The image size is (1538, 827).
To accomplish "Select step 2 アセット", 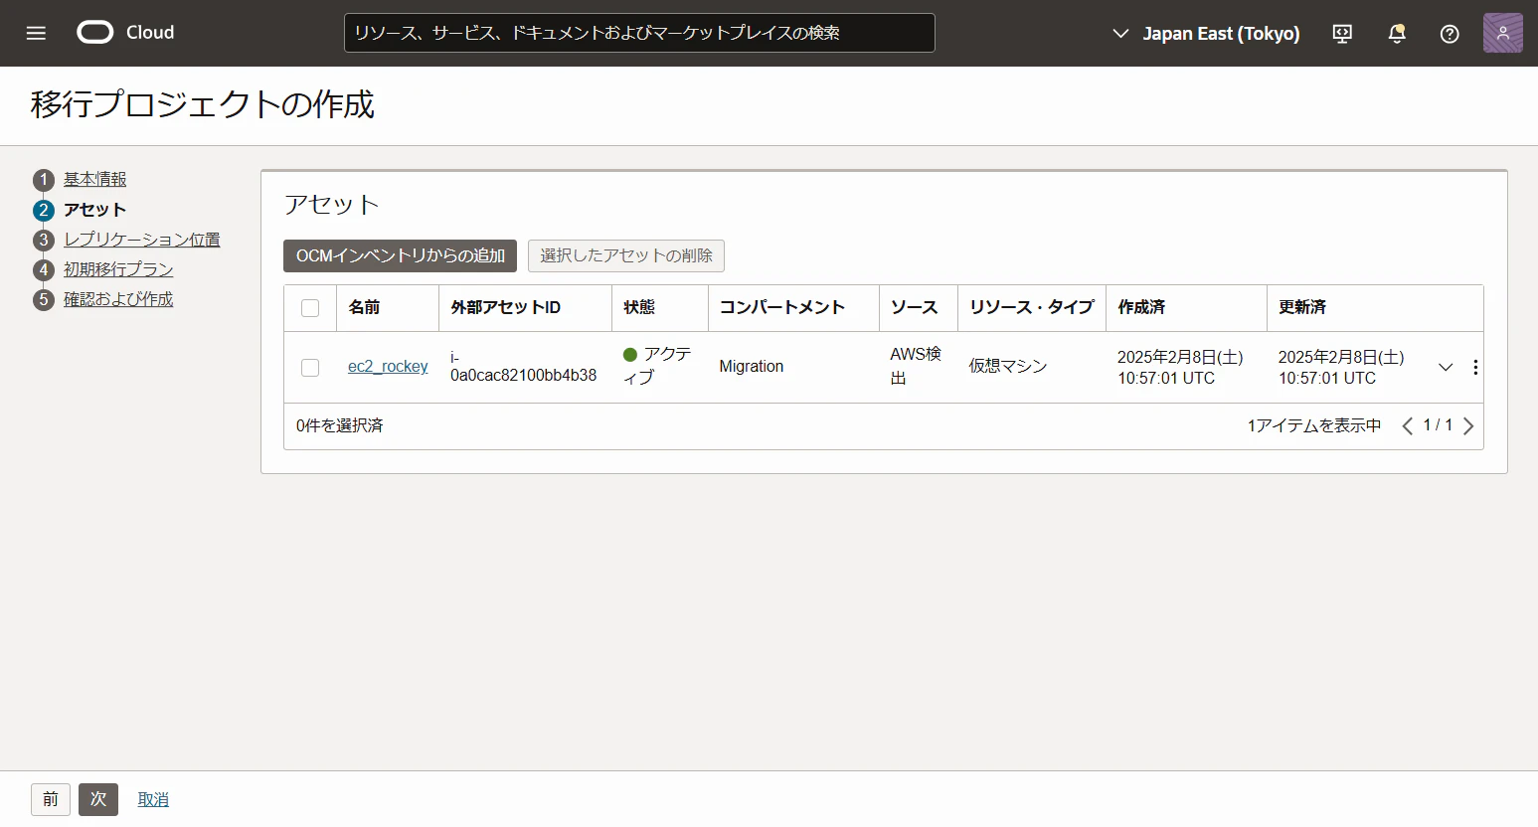I will pyautogui.click(x=95, y=210).
